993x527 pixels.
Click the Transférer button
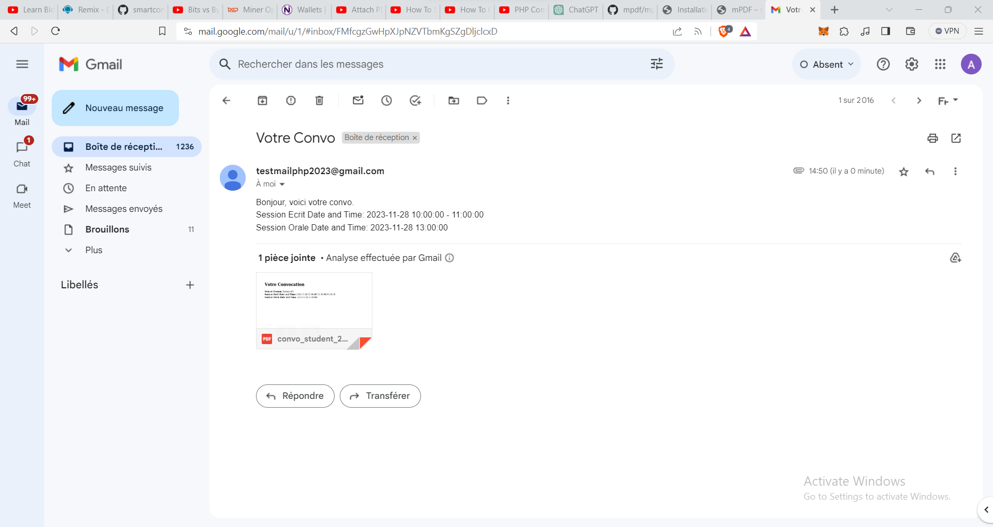[380, 396]
